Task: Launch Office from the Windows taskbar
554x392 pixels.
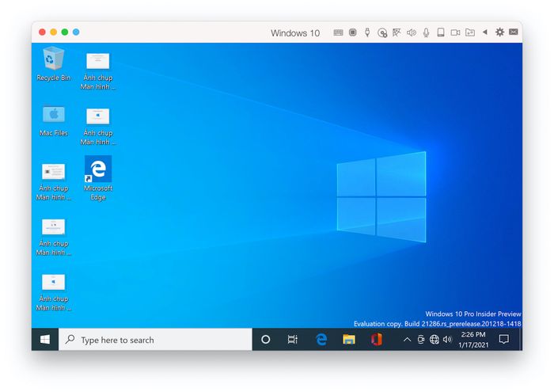Action: (376, 340)
